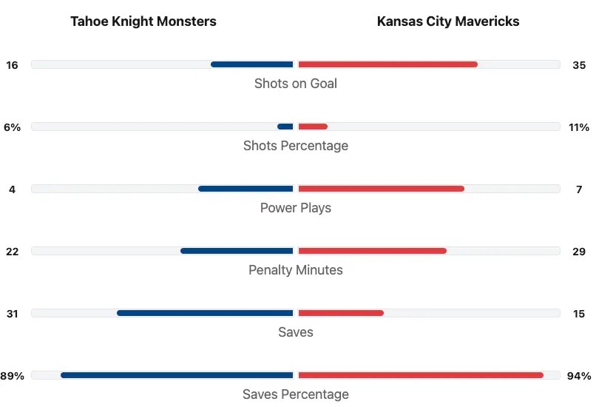Select the Saves stat label

[x=296, y=332]
